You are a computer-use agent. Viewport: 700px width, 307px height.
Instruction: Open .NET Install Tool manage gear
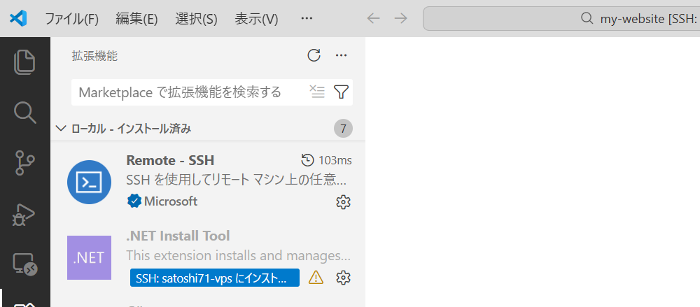point(343,278)
